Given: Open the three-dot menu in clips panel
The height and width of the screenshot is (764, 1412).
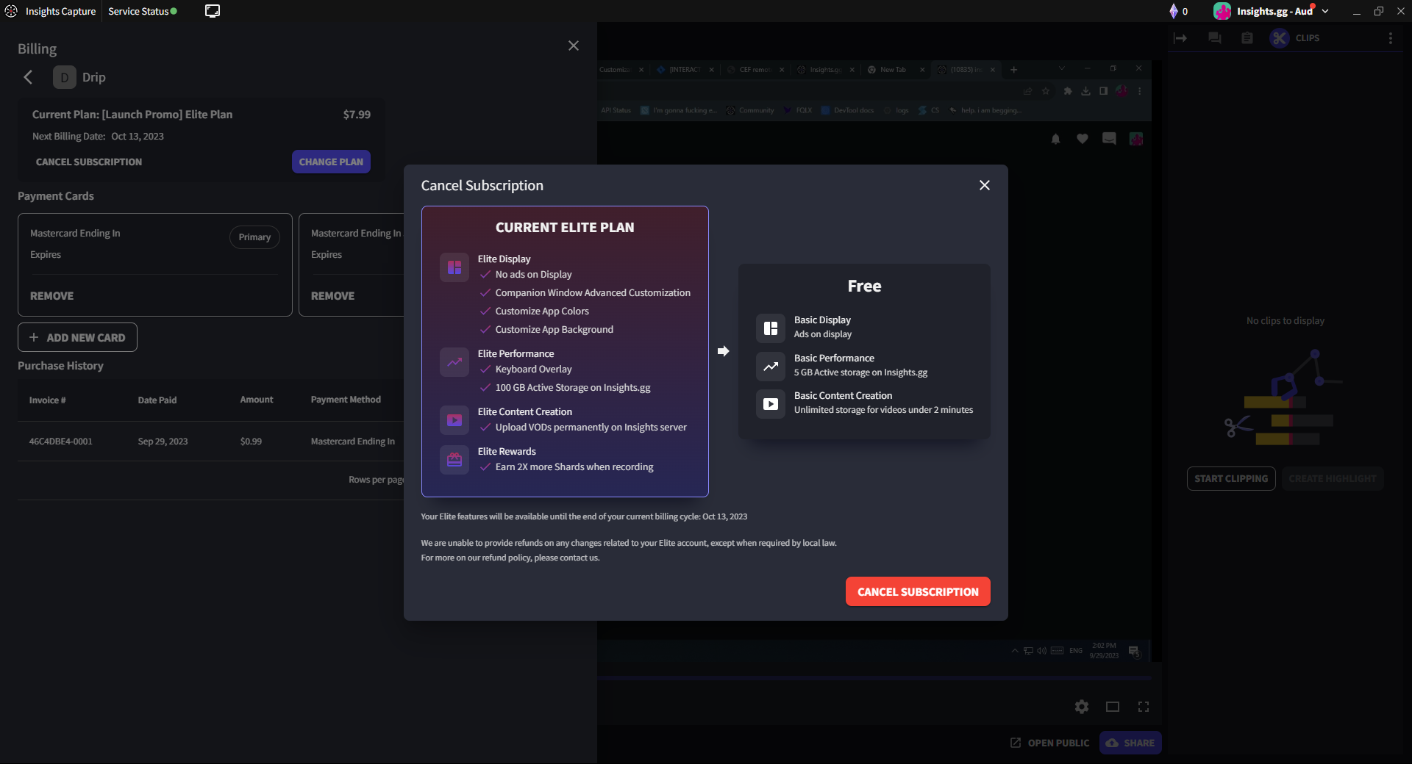Looking at the screenshot, I should pyautogui.click(x=1390, y=38).
